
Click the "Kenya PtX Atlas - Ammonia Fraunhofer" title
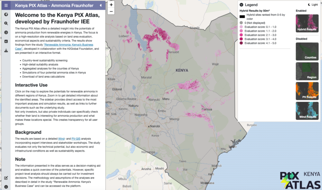click(54, 6)
